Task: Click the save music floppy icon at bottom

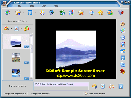Action: pos(121,86)
